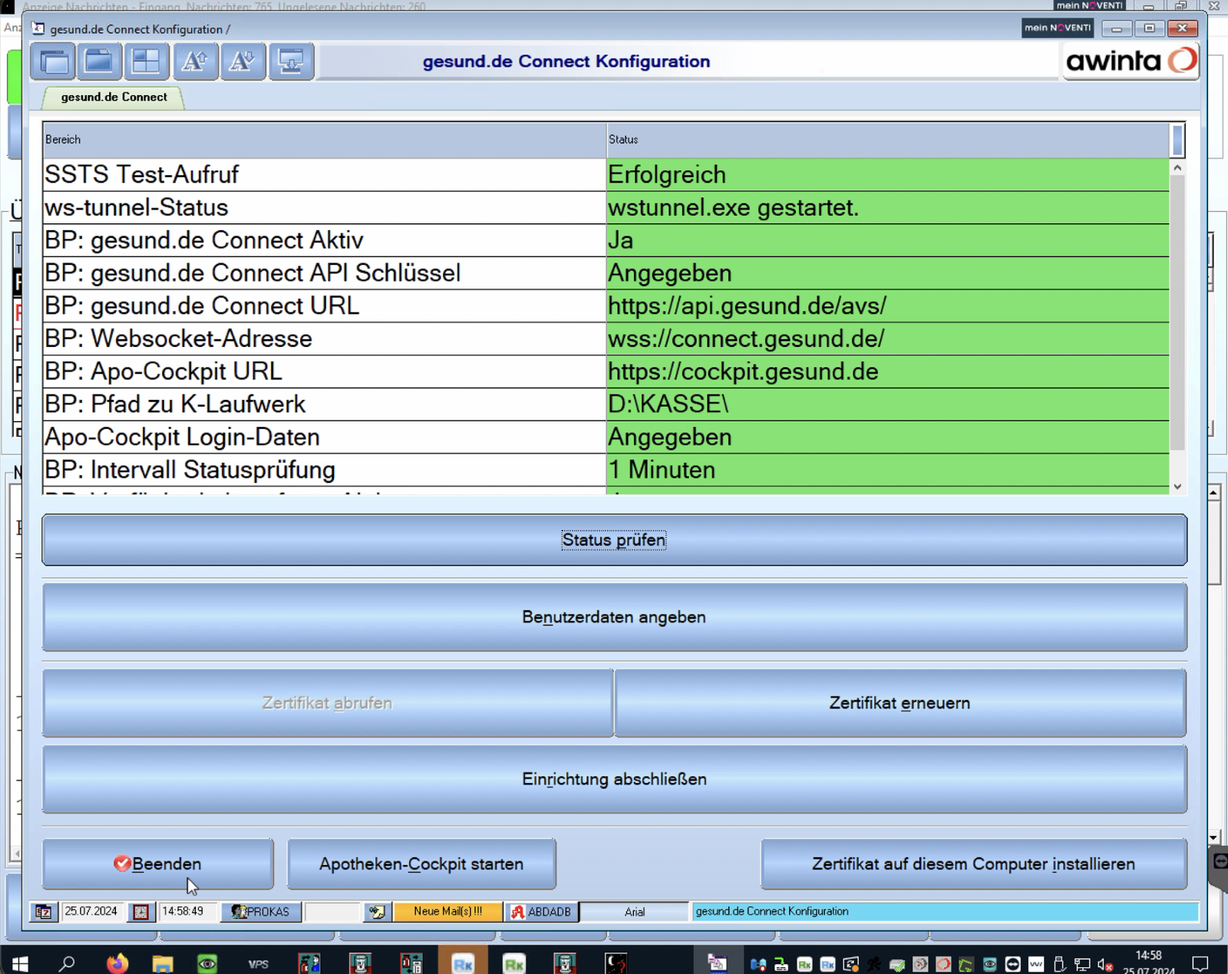Viewport: 1228px width, 974px height.
Task: Switch to the gesund.de Connect tab
Action: click(x=114, y=97)
